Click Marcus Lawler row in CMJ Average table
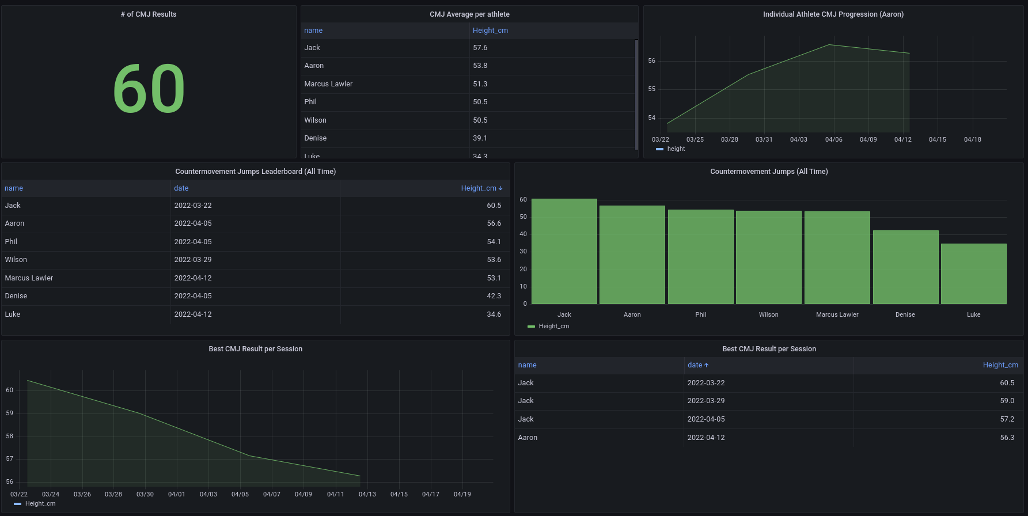The height and width of the screenshot is (516, 1028). (x=468, y=84)
